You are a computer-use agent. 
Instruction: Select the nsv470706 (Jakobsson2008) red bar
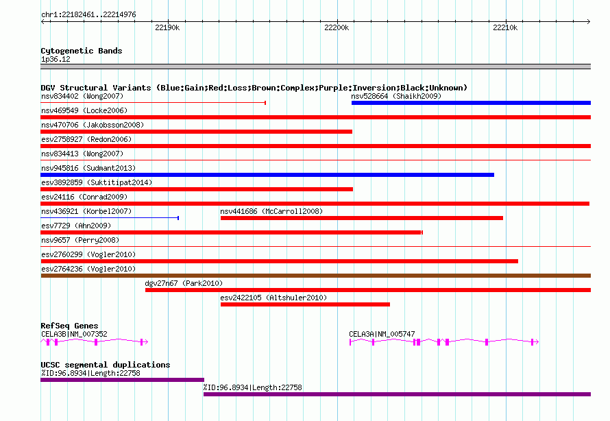[x=197, y=132]
